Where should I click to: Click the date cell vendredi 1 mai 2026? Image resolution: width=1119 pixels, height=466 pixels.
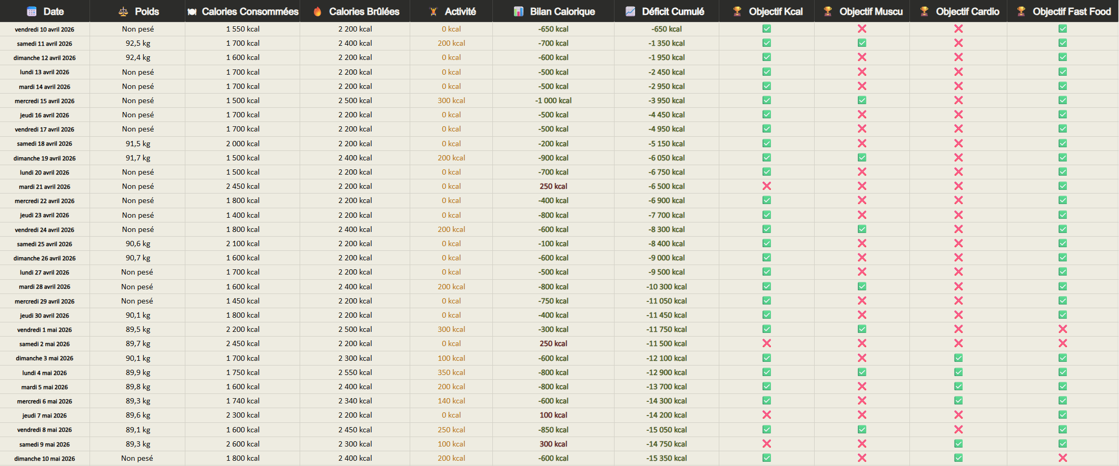point(45,330)
